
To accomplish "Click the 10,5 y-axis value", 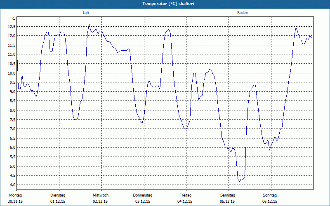I will point(12,64).
